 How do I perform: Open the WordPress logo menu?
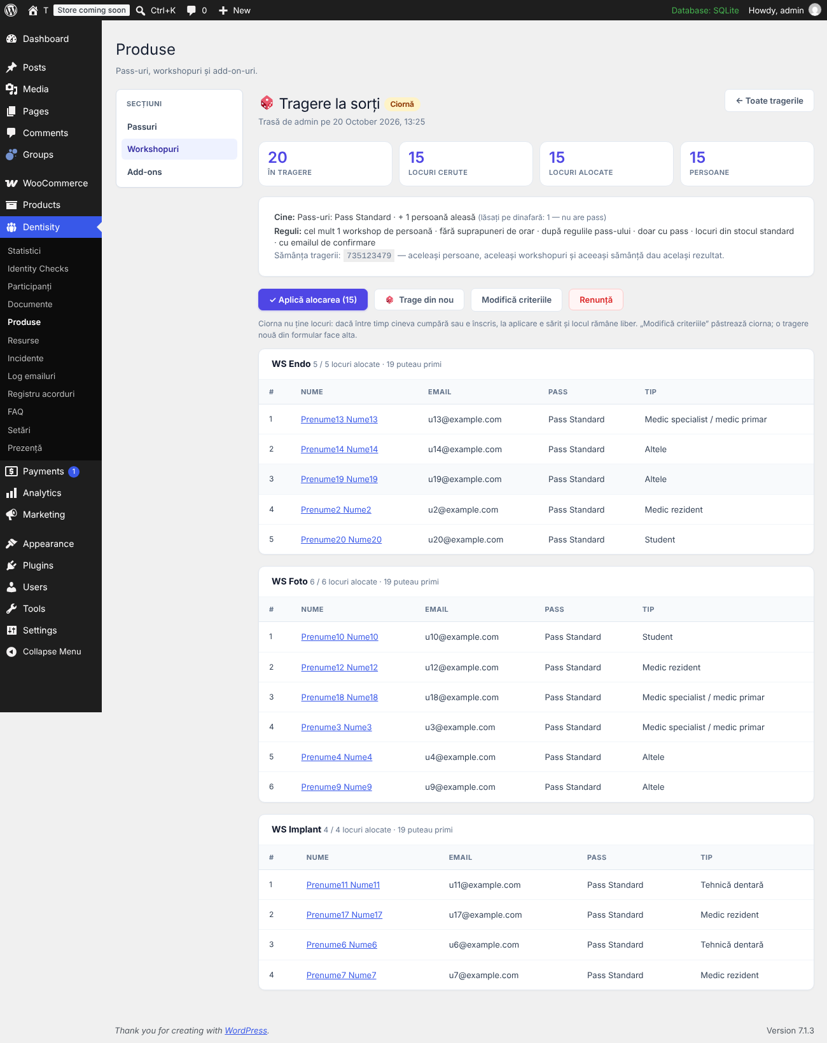pos(11,10)
